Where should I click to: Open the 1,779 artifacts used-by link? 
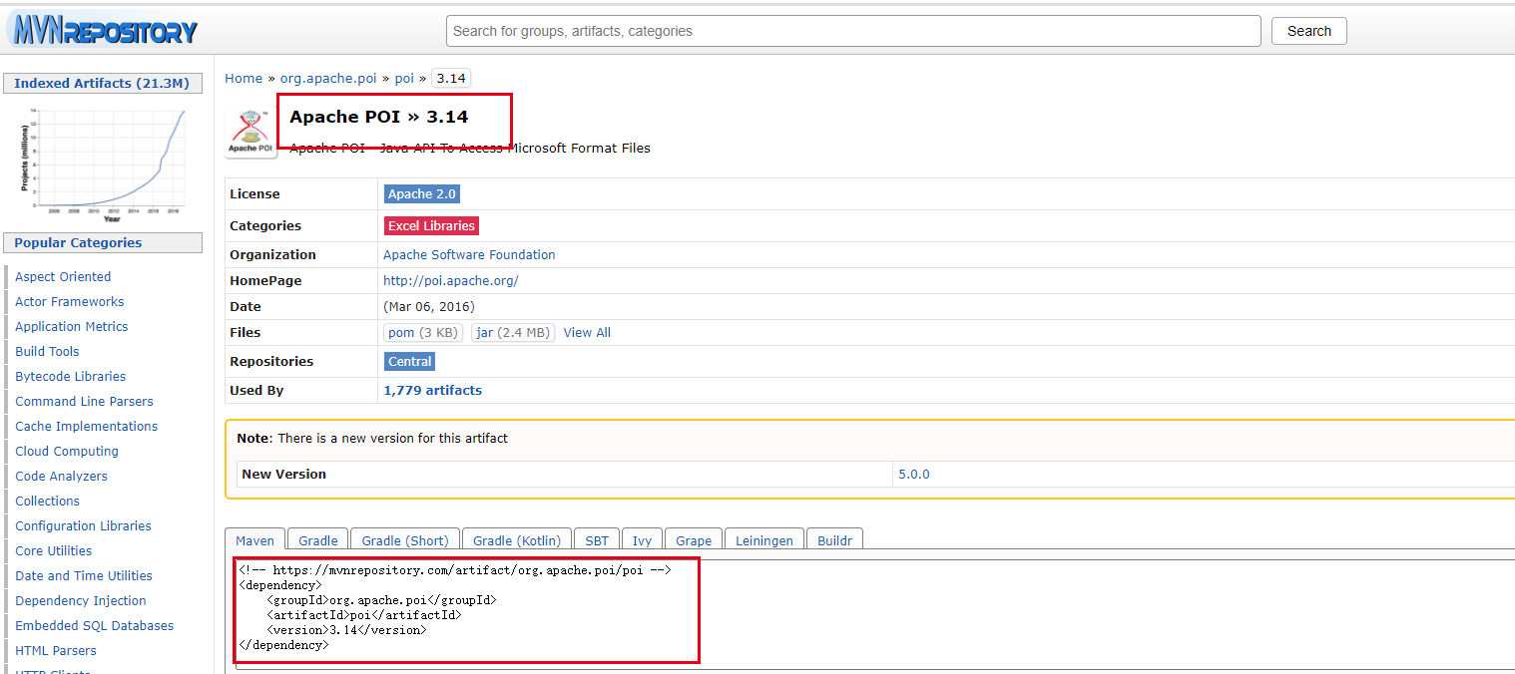pos(432,391)
